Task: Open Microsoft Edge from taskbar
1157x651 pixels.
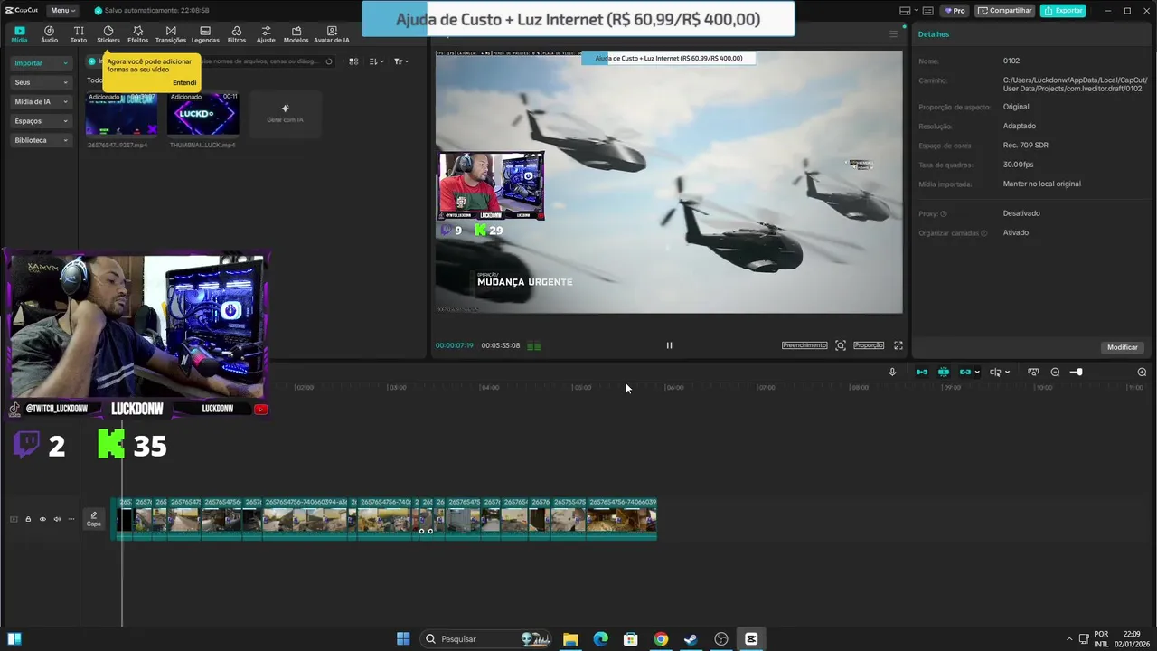Action: [600, 639]
